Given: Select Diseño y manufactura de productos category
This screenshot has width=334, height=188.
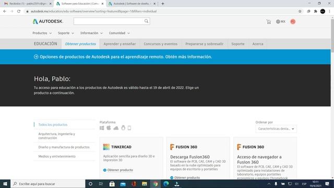Looking at the screenshot, I should click(x=64, y=147).
